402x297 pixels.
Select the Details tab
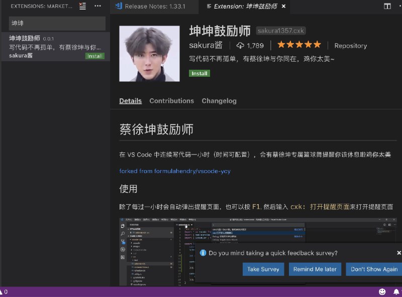coord(130,101)
